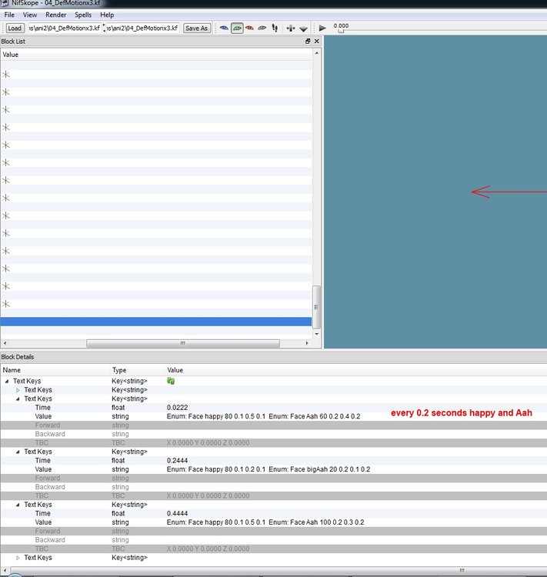Screen dimensions: 547x577
Task: Click the Block List scroll-left arrow
Action: click(x=5, y=343)
